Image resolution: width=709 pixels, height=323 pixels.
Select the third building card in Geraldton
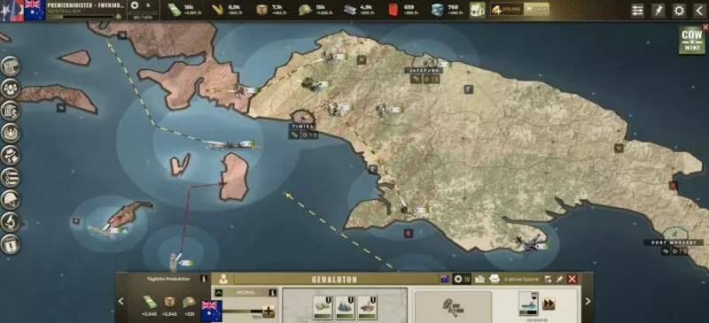click(367, 308)
